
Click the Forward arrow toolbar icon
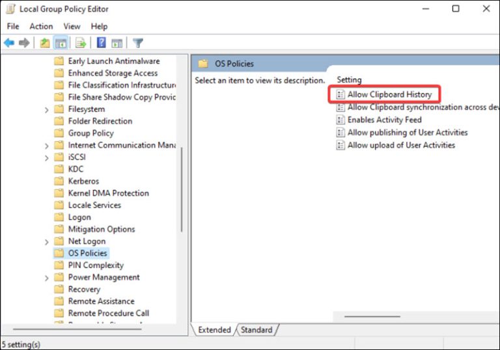click(x=24, y=43)
